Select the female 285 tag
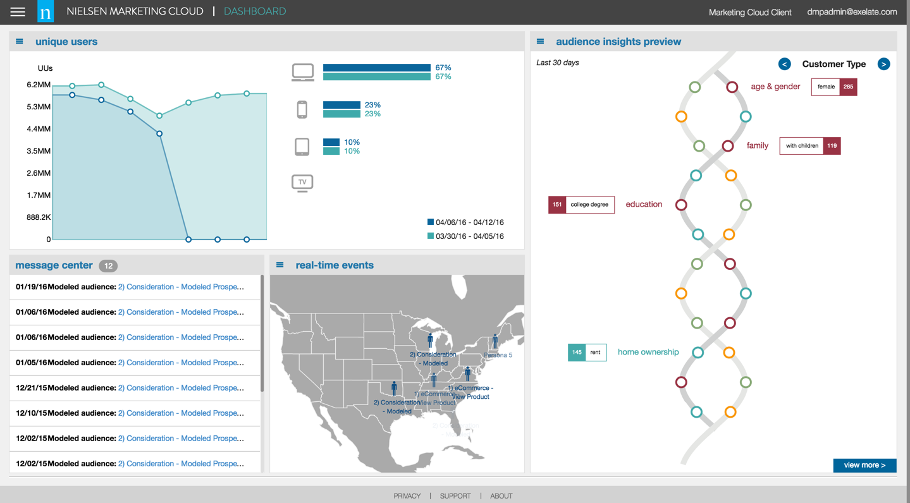This screenshot has height=503, width=910. [x=834, y=87]
